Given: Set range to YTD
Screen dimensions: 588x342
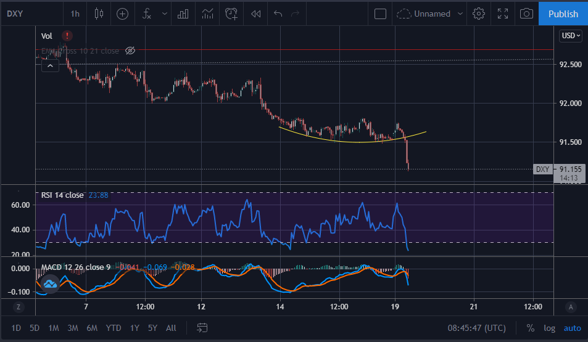Looking at the screenshot, I should (114, 328).
